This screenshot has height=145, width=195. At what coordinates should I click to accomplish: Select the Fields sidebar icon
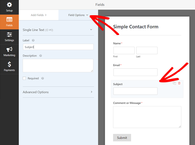click(x=9, y=20)
